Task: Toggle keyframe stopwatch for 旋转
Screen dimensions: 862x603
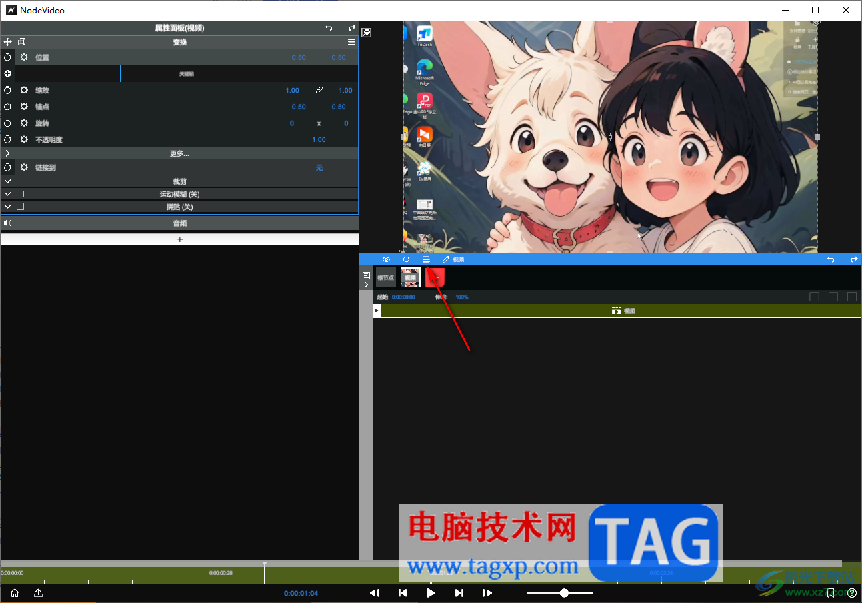Action: [x=8, y=123]
